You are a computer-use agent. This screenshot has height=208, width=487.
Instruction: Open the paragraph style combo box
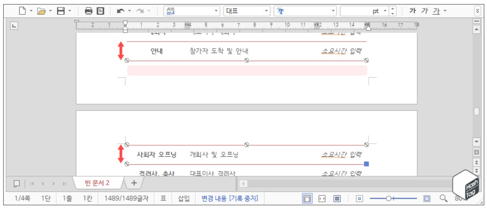tap(192, 11)
